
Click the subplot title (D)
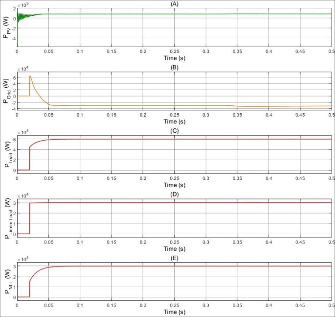pyautogui.click(x=174, y=195)
